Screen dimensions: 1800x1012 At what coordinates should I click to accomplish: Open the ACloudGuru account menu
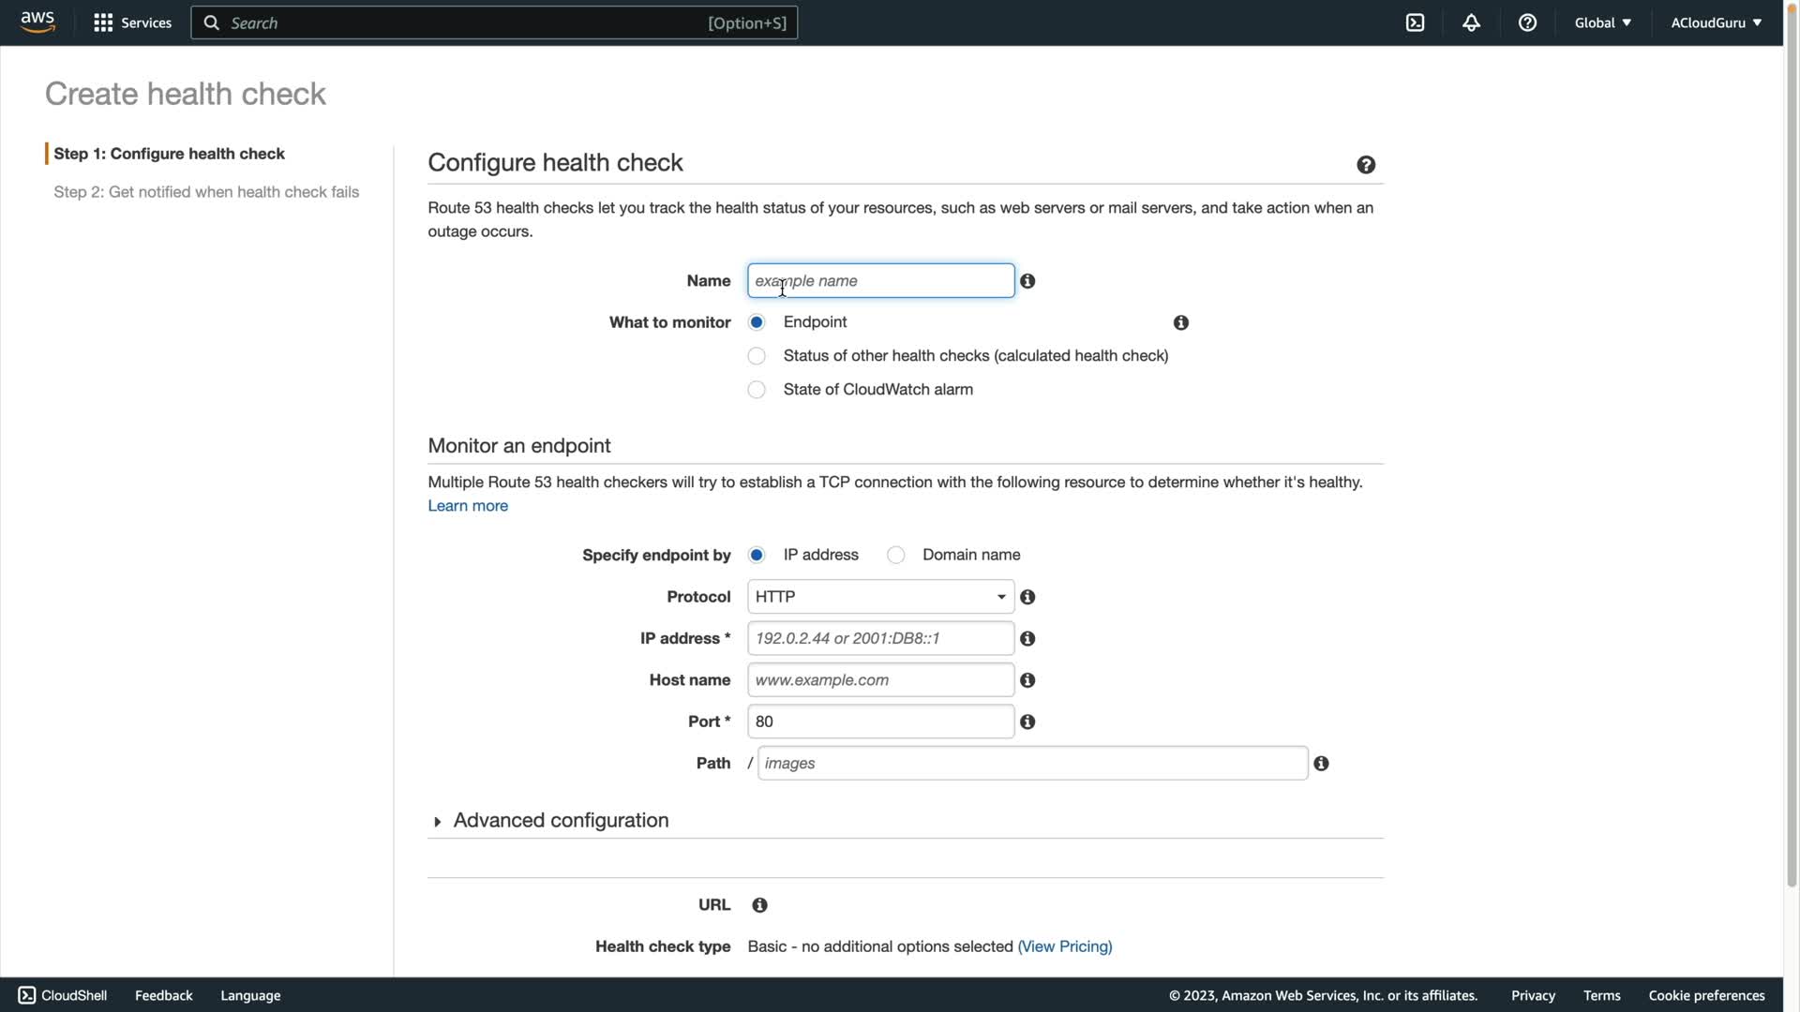coord(1716,22)
